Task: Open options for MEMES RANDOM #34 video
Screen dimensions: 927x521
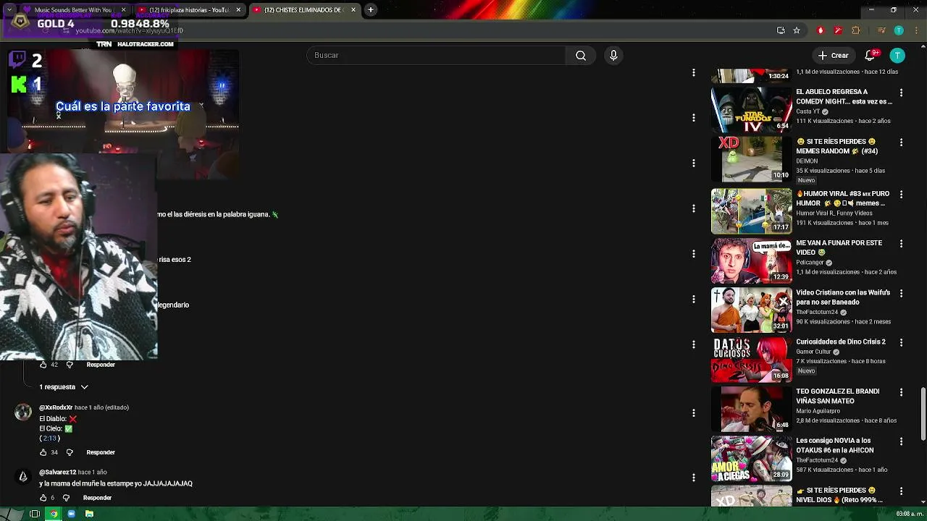Action: 901,143
